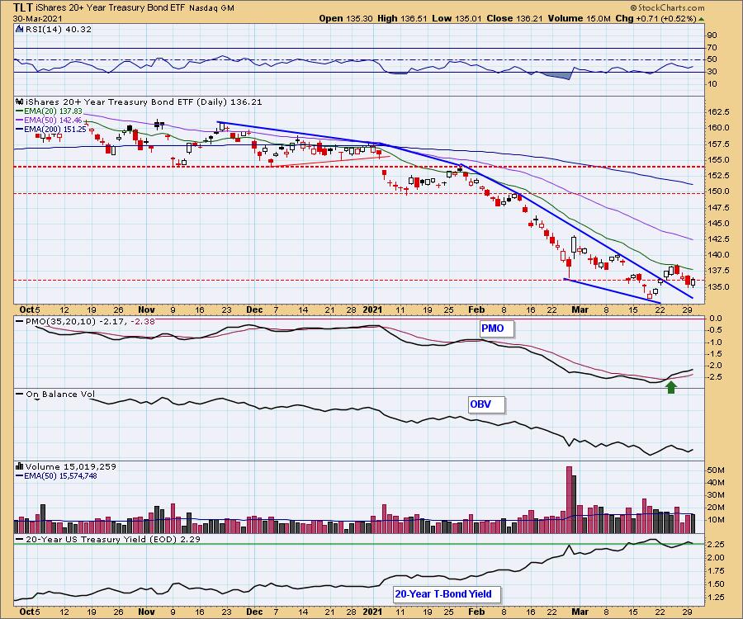Click the Open 135.30 value
The width and height of the screenshot is (743, 619).
coord(348,18)
